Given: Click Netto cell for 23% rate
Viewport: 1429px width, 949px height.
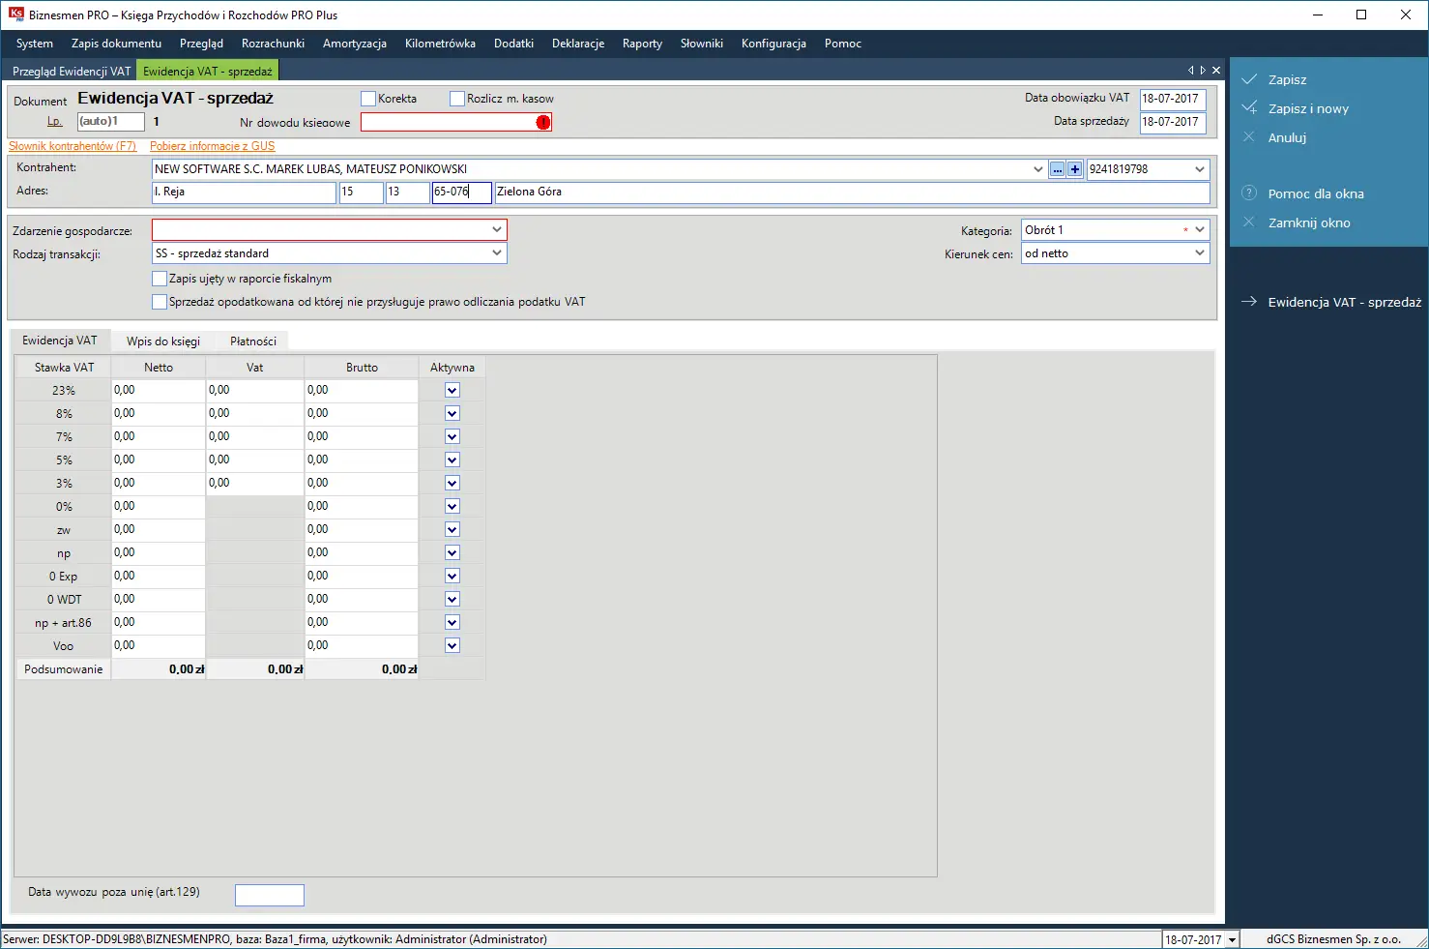Looking at the screenshot, I should [x=158, y=390].
